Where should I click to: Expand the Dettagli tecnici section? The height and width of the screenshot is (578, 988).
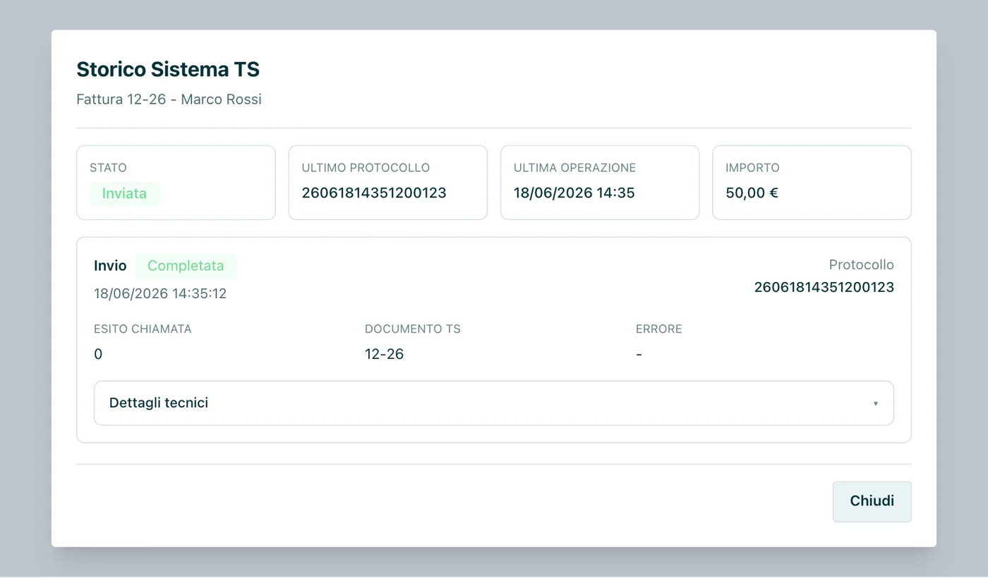click(494, 403)
